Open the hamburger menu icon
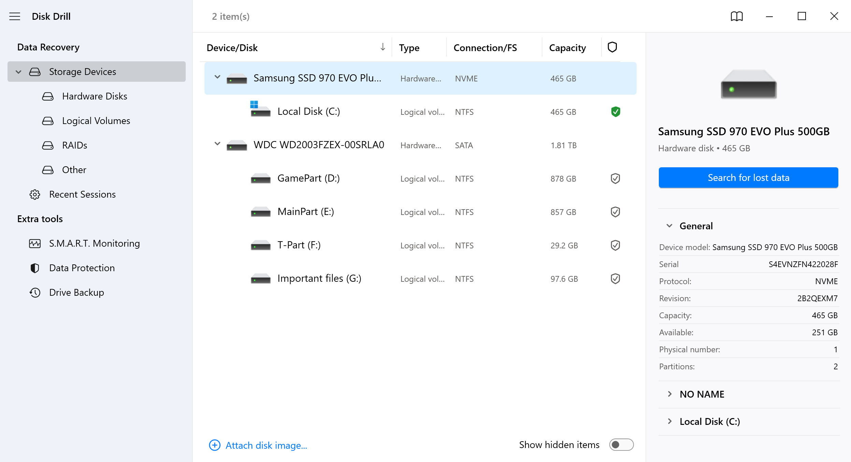The height and width of the screenshot is (462, 851). [x=15, y=16]
